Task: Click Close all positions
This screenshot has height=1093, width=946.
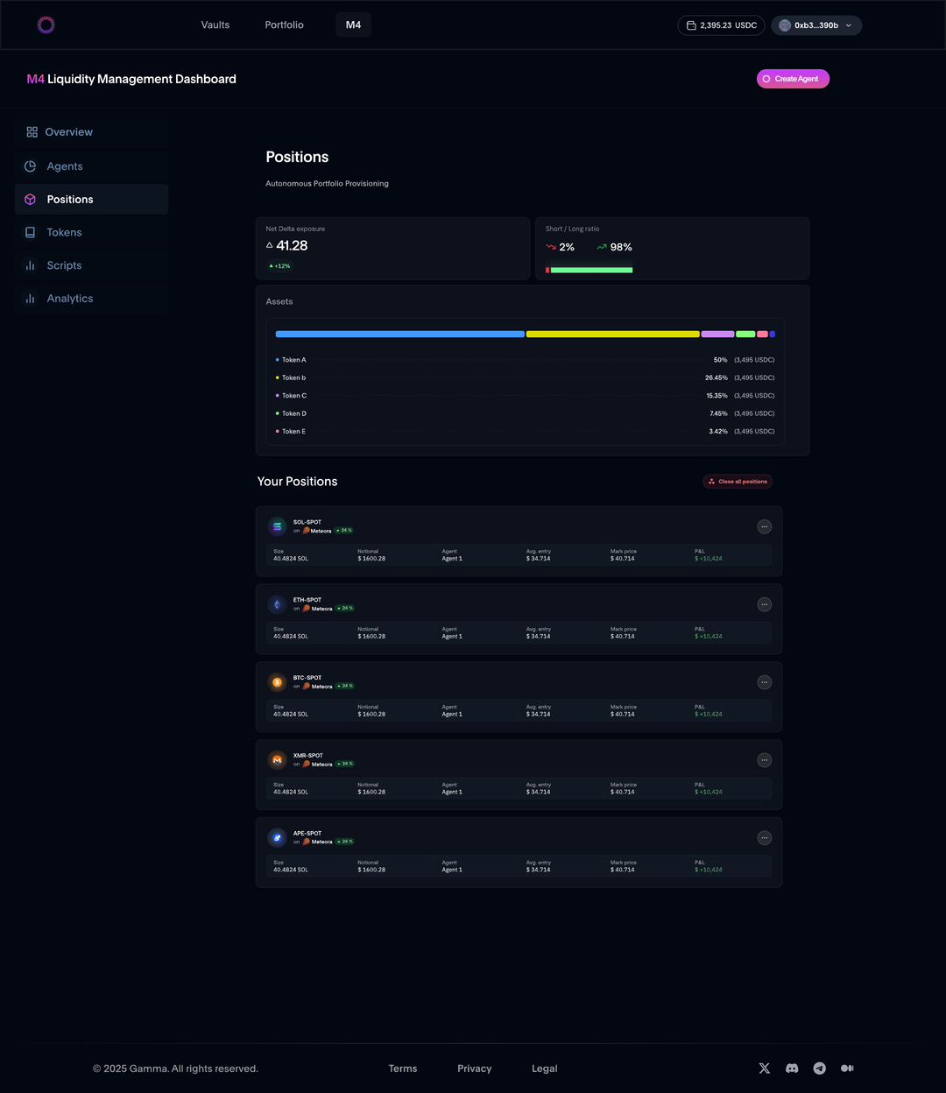Action: (738, 482)
